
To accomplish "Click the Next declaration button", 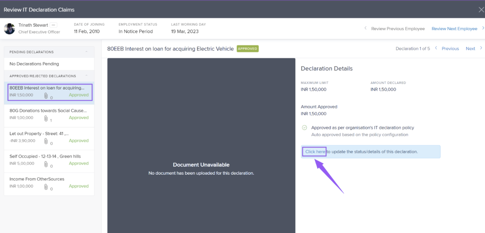I will click(x=470, y=49).
